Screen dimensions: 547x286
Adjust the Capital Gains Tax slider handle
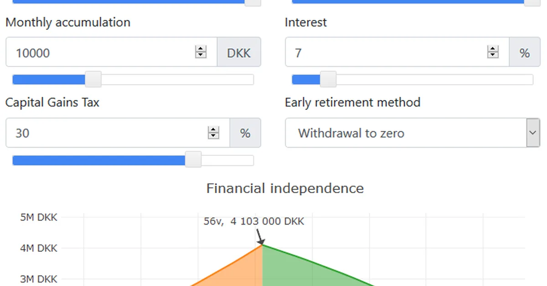[x=193, y=159]
